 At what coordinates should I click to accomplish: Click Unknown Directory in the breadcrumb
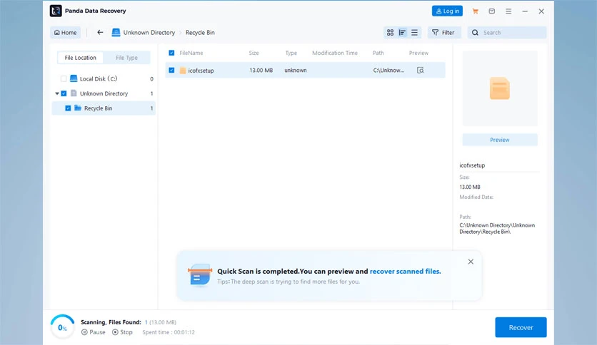pyautogui.click(x=149, y=33)
